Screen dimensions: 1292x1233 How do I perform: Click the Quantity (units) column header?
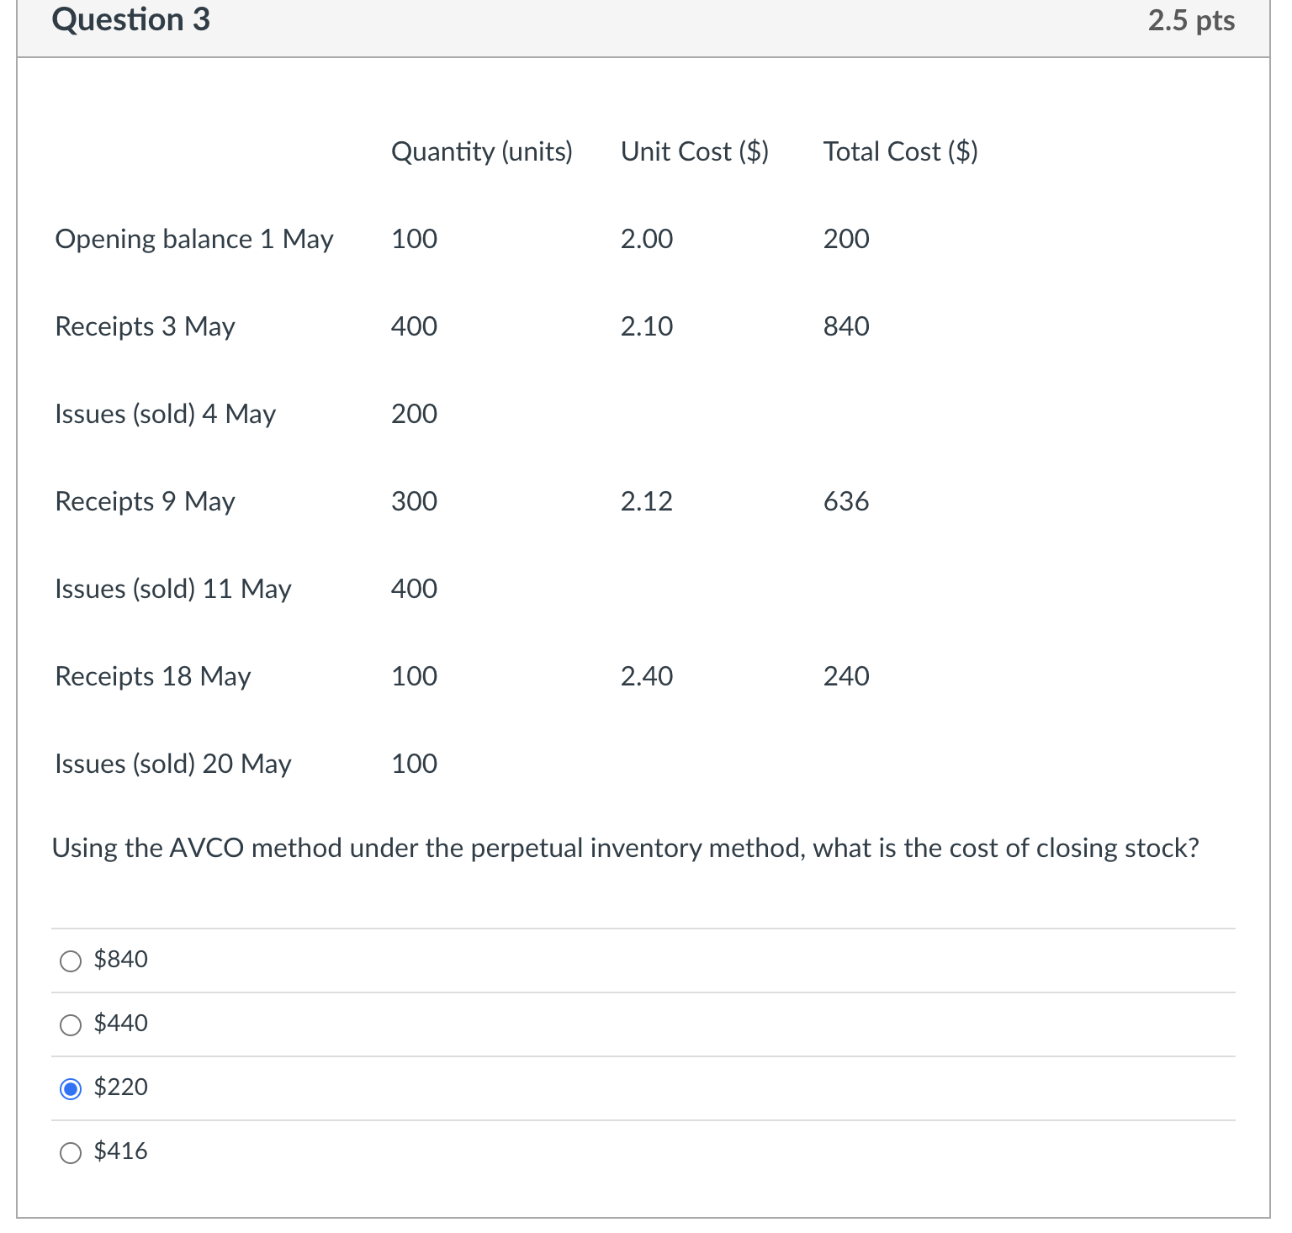(x=481, y=151)
